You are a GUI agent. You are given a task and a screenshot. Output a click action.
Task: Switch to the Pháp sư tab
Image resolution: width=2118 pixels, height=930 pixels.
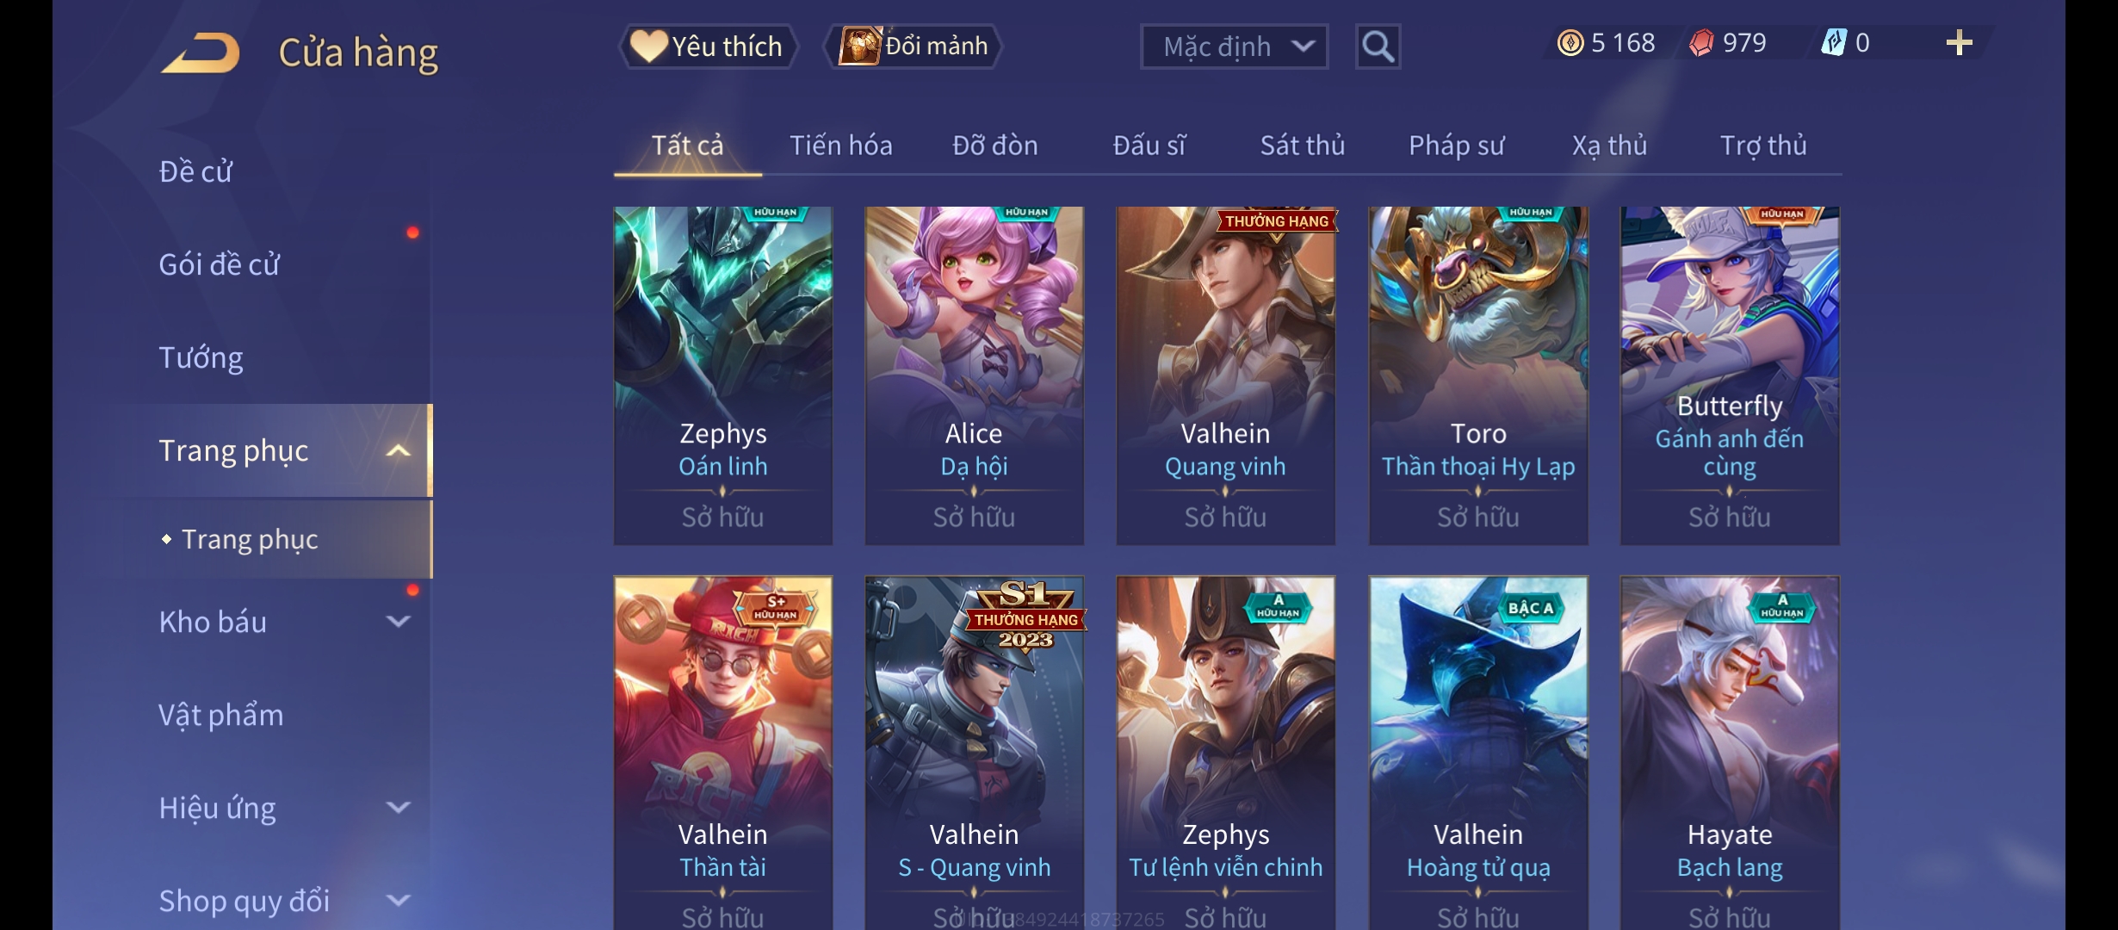point(1456,146)
